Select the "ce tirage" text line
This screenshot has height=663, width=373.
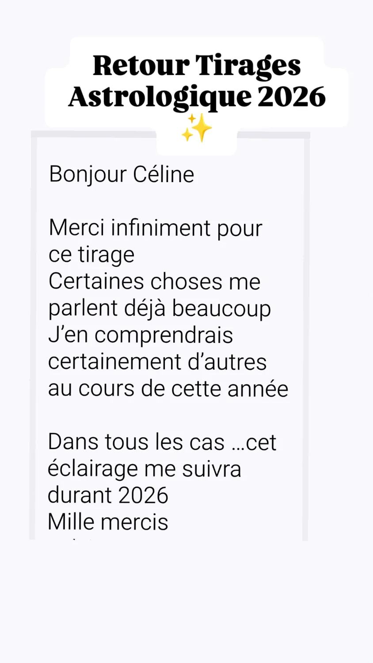click(91, 255)
